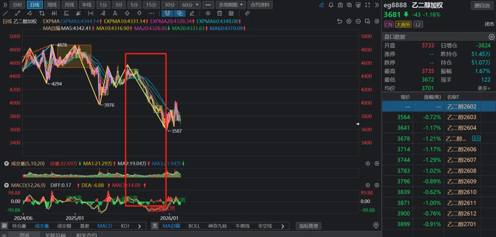Open 成交量 pane settings gear

point(377,164)
